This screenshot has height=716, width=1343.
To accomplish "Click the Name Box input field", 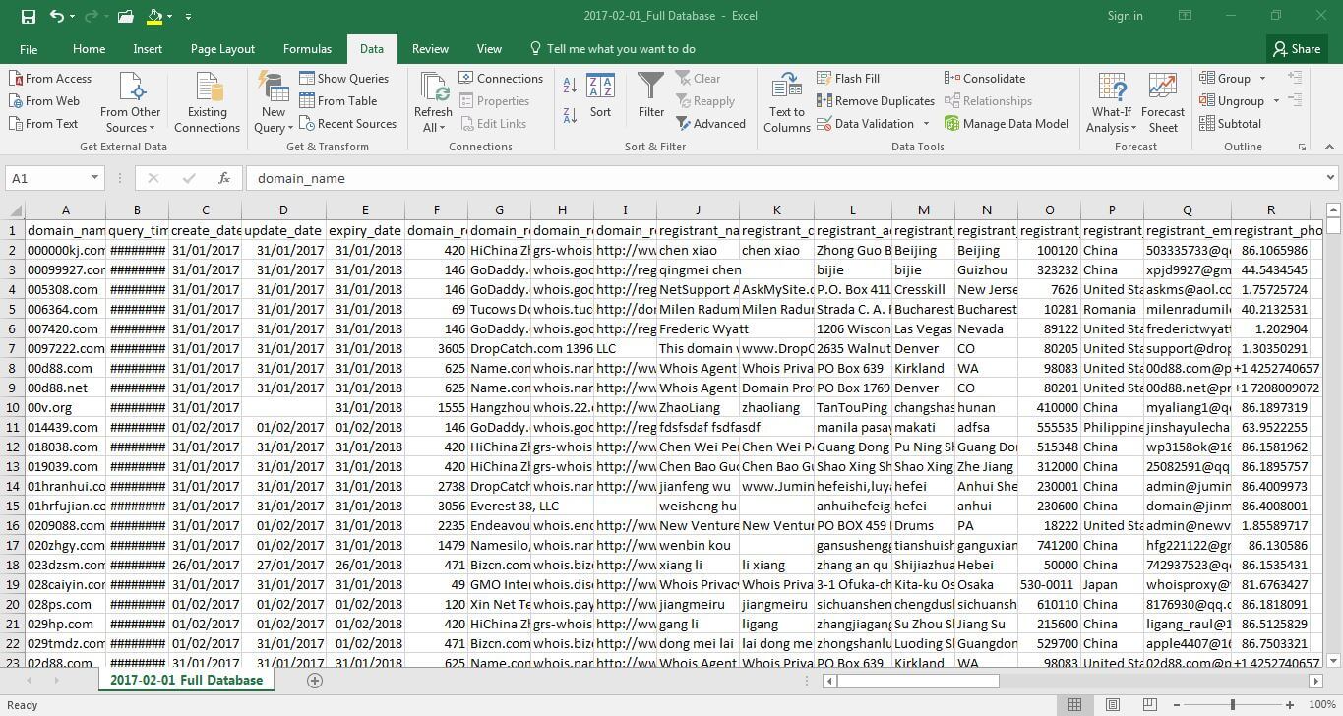I will (x=47, y=178).
